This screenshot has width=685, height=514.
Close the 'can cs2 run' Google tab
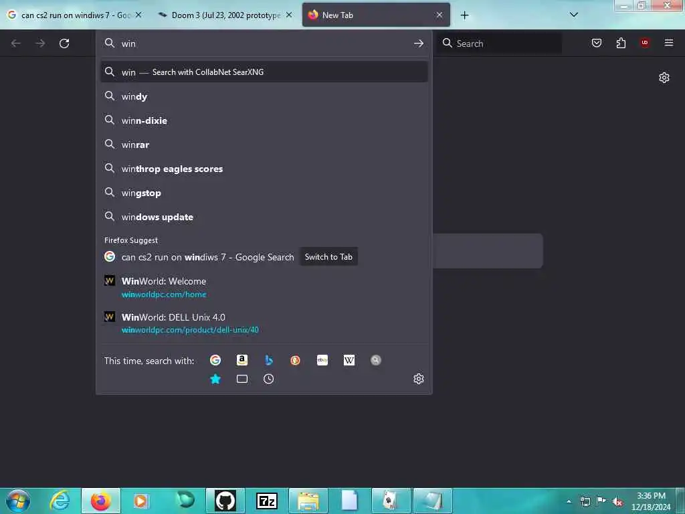tap(138, 15)
